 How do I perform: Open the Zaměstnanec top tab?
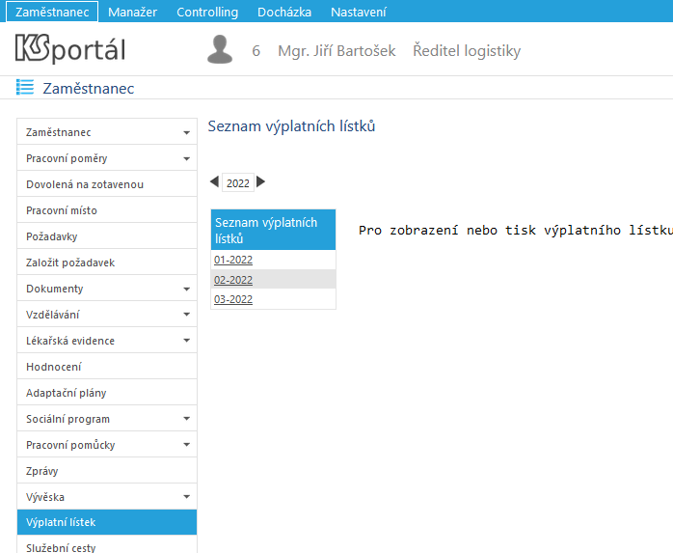click(x=52, y=12)
